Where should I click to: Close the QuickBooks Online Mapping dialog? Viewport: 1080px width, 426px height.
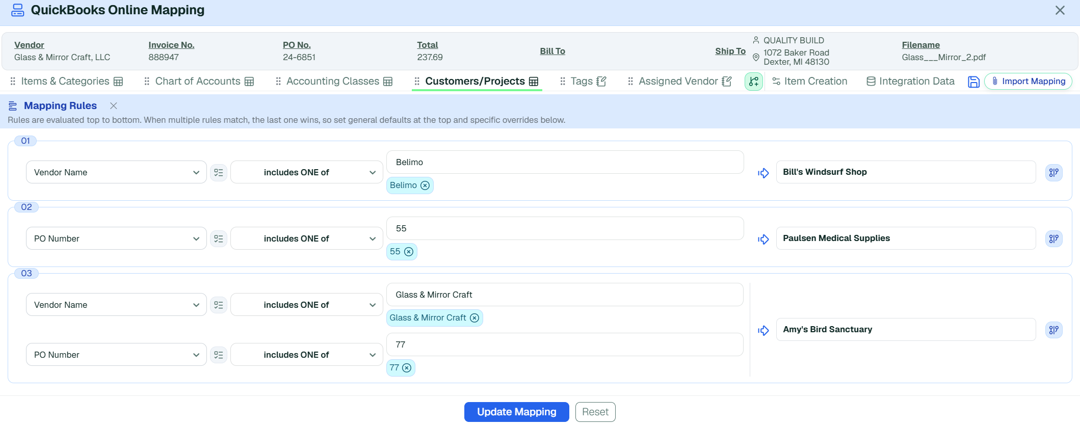click(x=1060, y=10)
